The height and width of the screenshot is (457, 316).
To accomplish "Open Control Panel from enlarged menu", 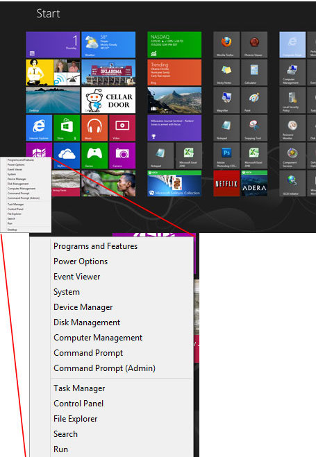I will (x=78, y=404).
